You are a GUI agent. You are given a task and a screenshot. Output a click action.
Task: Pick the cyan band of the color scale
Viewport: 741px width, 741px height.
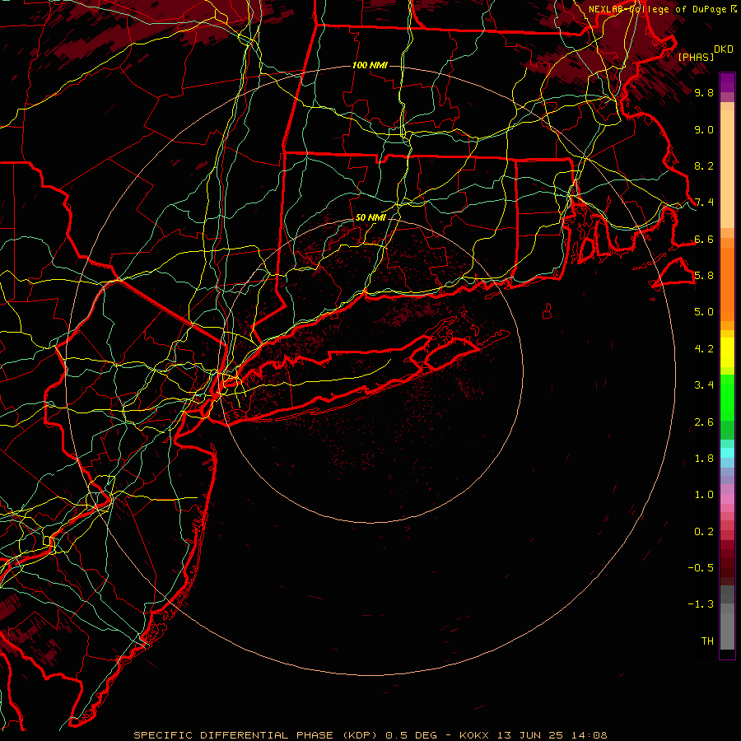pyautogui.click(x=727, y=453)
